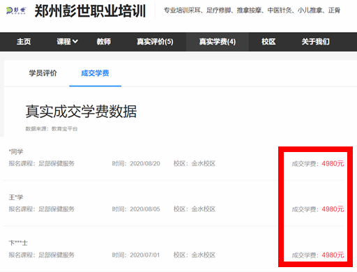Select the 成交学费 tab
This screenshot has width=357, height=272.
pyautogui.click(x=95, y=73)
